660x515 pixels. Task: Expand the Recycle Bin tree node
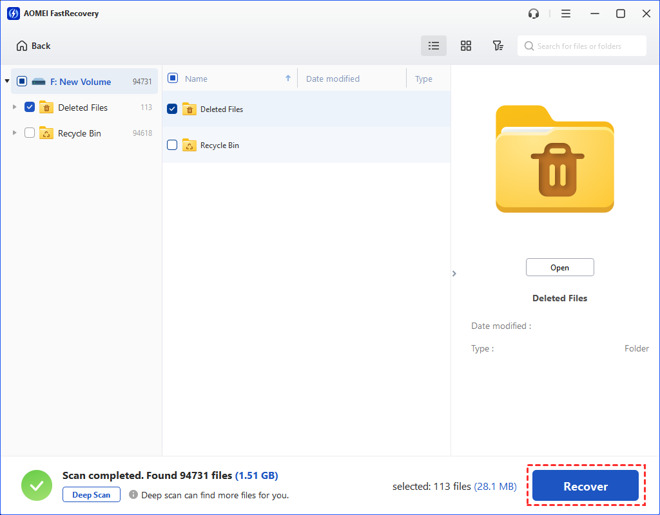click(x=15, y=133)
